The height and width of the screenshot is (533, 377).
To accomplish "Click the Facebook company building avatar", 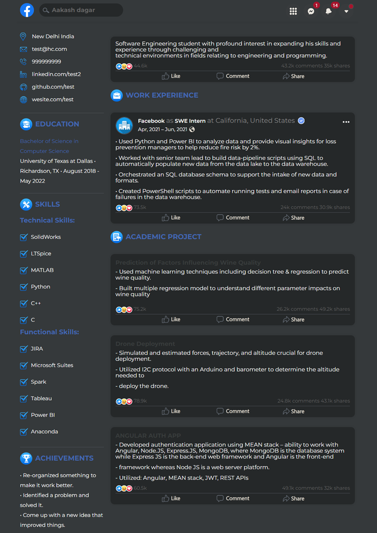I will point(124,125).
